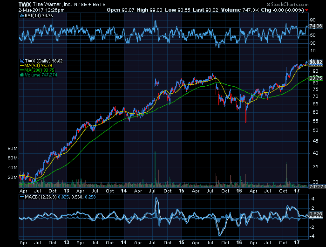Click the 17 year label under the MACD panel

[297, 242]
